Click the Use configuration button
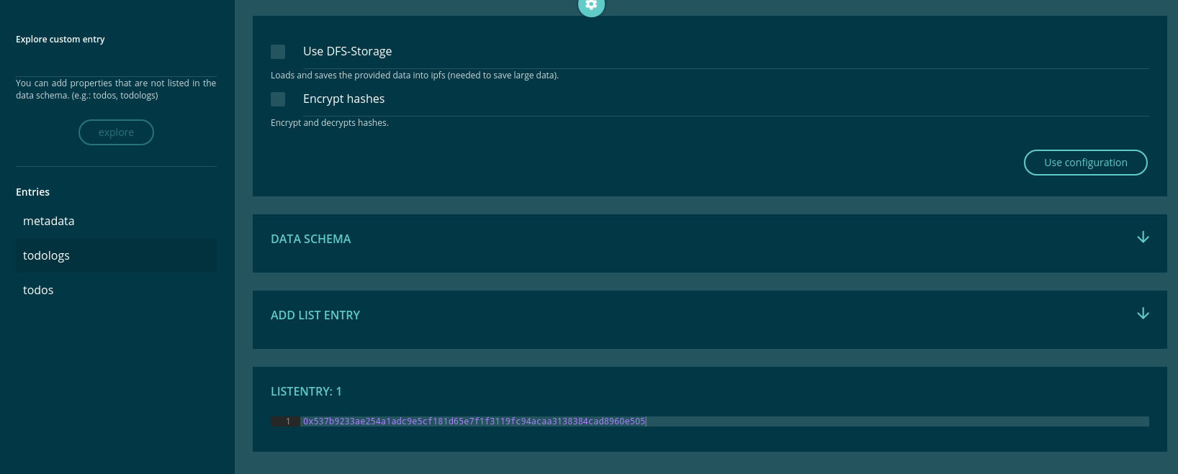This screenshot has height=474, width=1178. (1085, 163)
